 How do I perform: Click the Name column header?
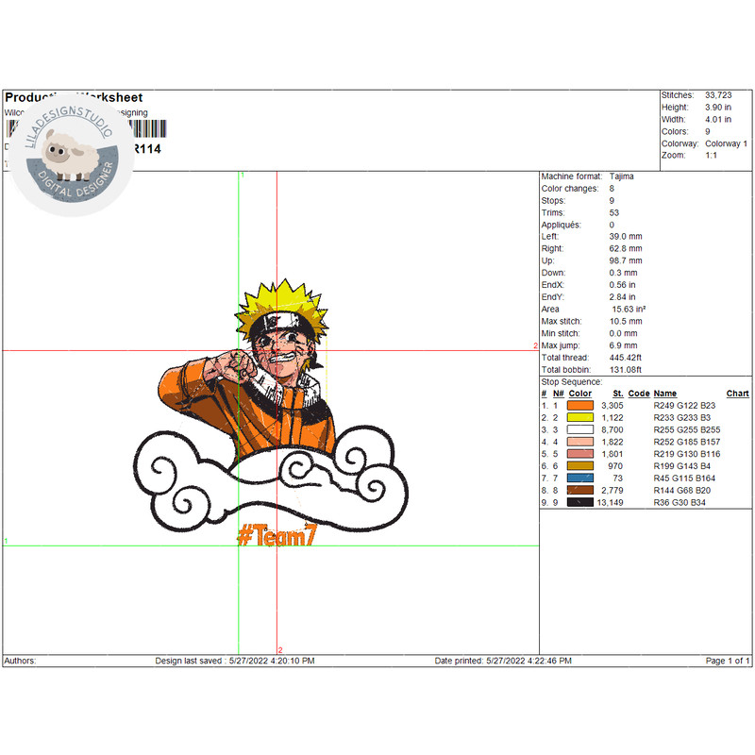665,394
